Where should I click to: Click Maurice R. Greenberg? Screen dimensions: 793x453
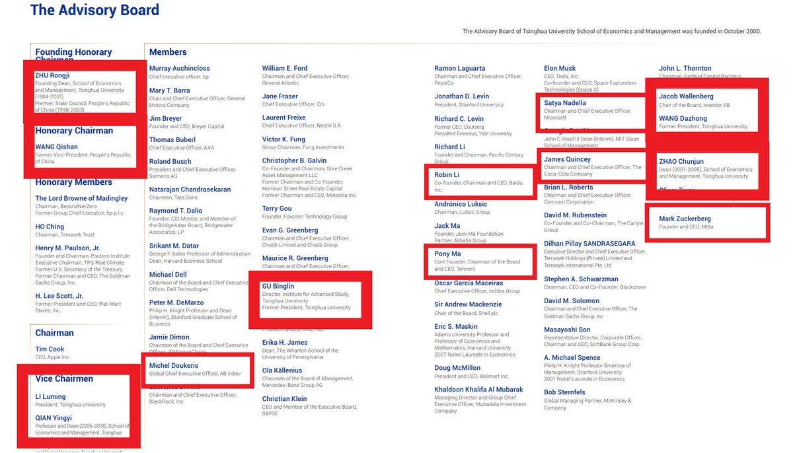click(x=295, y=258)
